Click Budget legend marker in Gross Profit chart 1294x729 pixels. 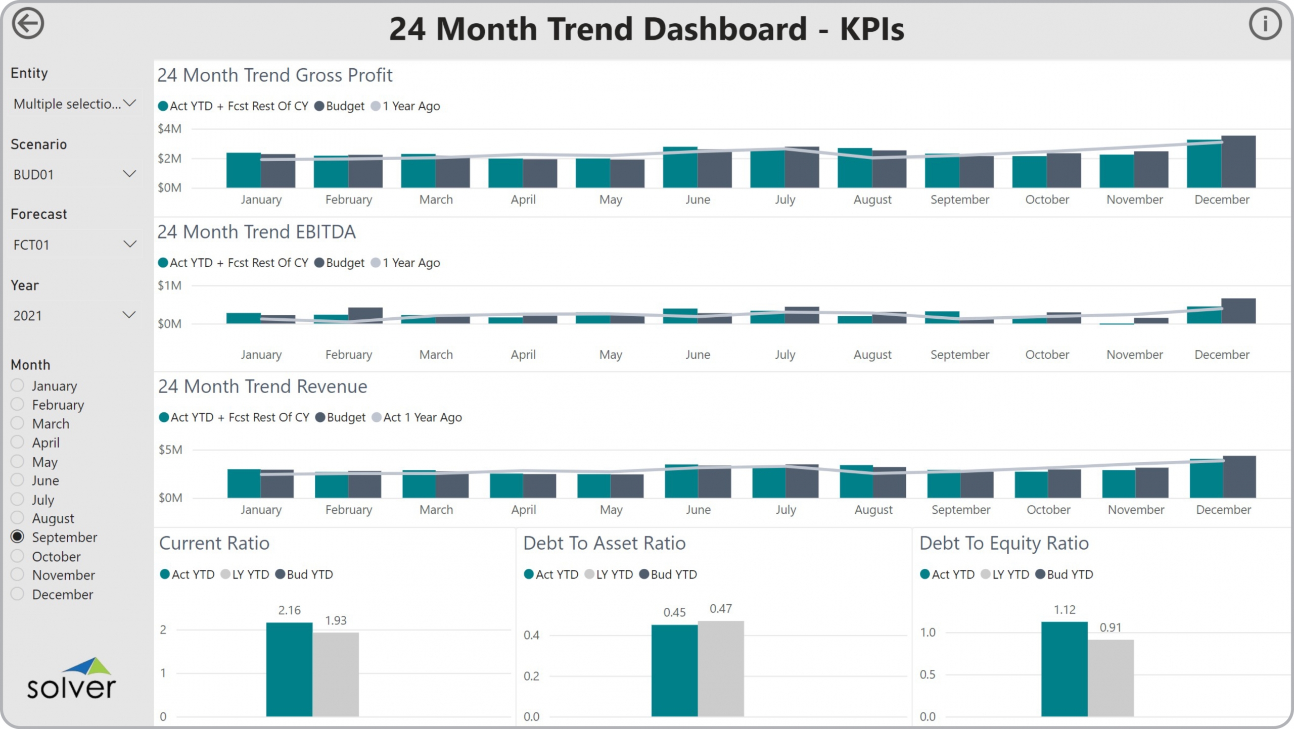[319, 106]
